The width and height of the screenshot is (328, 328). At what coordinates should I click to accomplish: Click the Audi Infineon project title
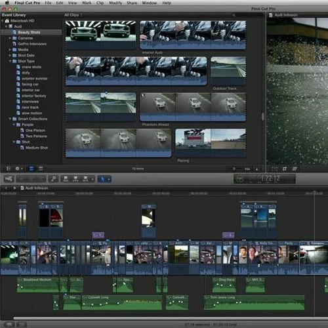[x=37, y=188]
